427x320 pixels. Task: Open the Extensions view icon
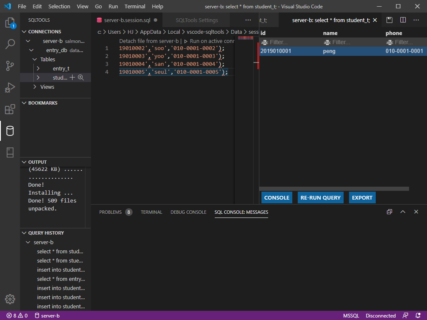coord(10,109)
